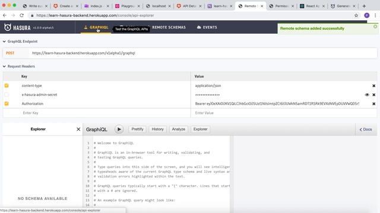Click the POST method label
Viewport: 380px width, 213px height.
click(10, 53)
